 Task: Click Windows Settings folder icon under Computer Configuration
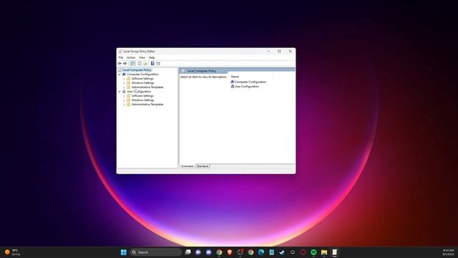pos(129,83)
